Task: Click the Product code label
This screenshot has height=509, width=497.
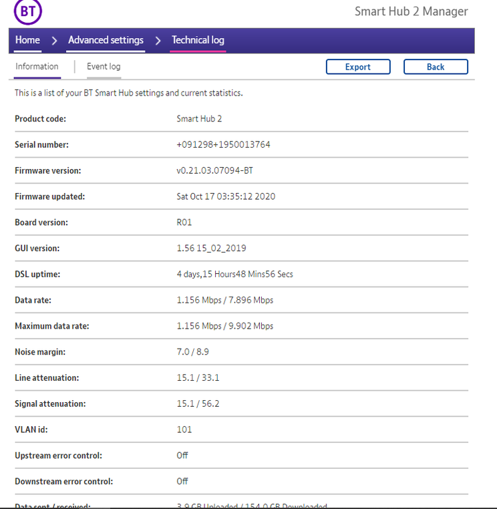Action: 40,119
